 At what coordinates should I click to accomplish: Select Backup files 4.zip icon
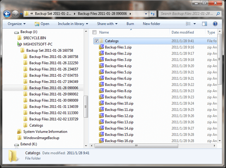(x=101, y=66)
